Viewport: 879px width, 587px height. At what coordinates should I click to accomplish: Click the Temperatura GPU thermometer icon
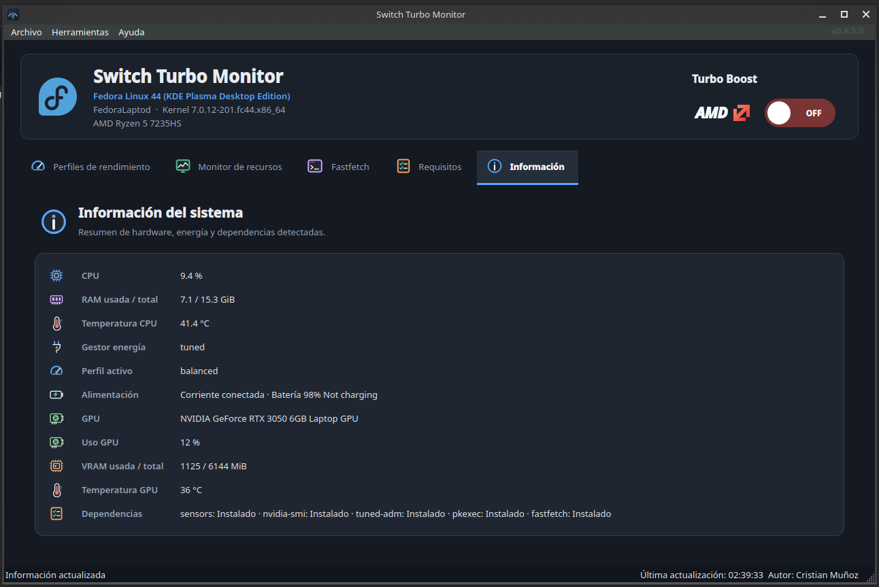point(56,490)
